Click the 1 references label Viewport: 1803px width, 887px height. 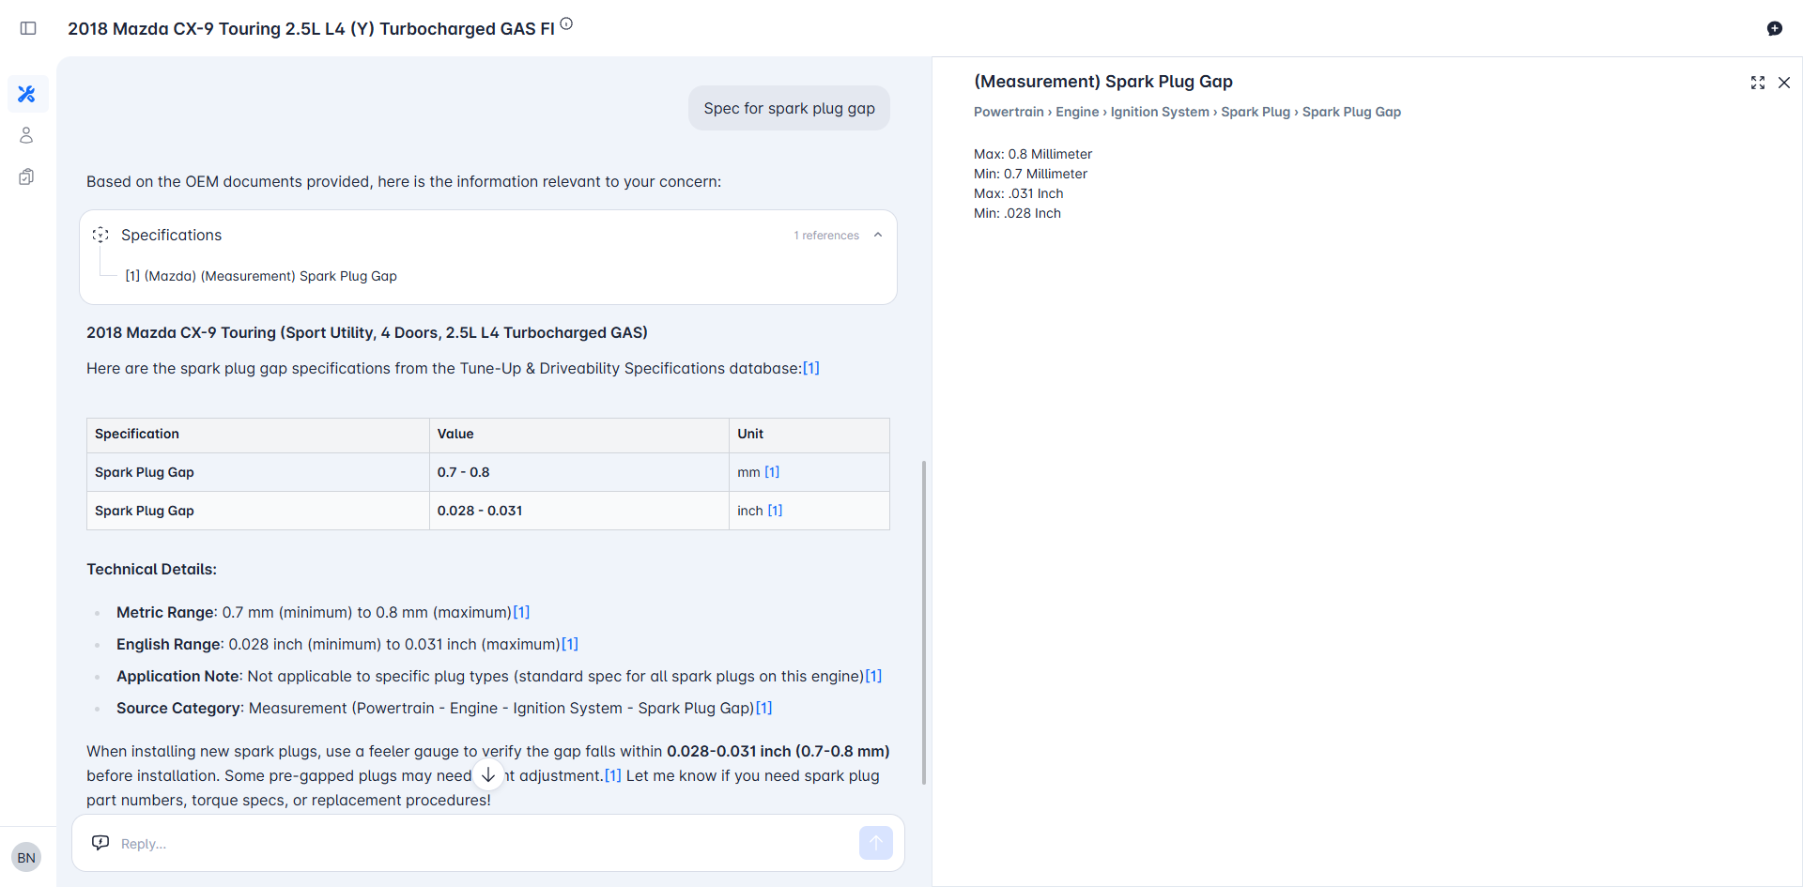pos(825,236)
